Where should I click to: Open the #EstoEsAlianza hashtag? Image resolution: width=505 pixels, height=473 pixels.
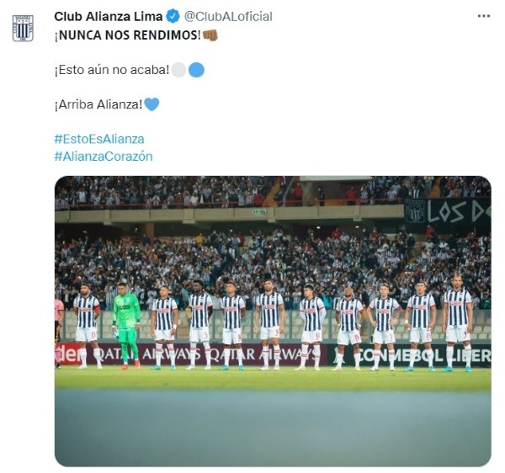click(x=99, y=139)
